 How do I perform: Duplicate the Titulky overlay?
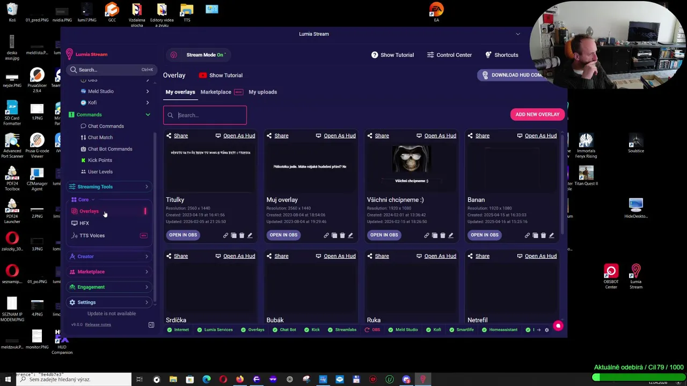[x=233, y=235]
